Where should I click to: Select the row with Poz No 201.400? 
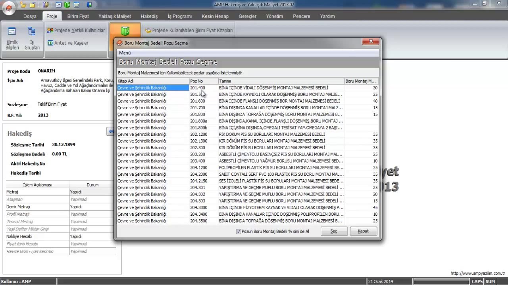pyautogui.click(x=248, y=87)
